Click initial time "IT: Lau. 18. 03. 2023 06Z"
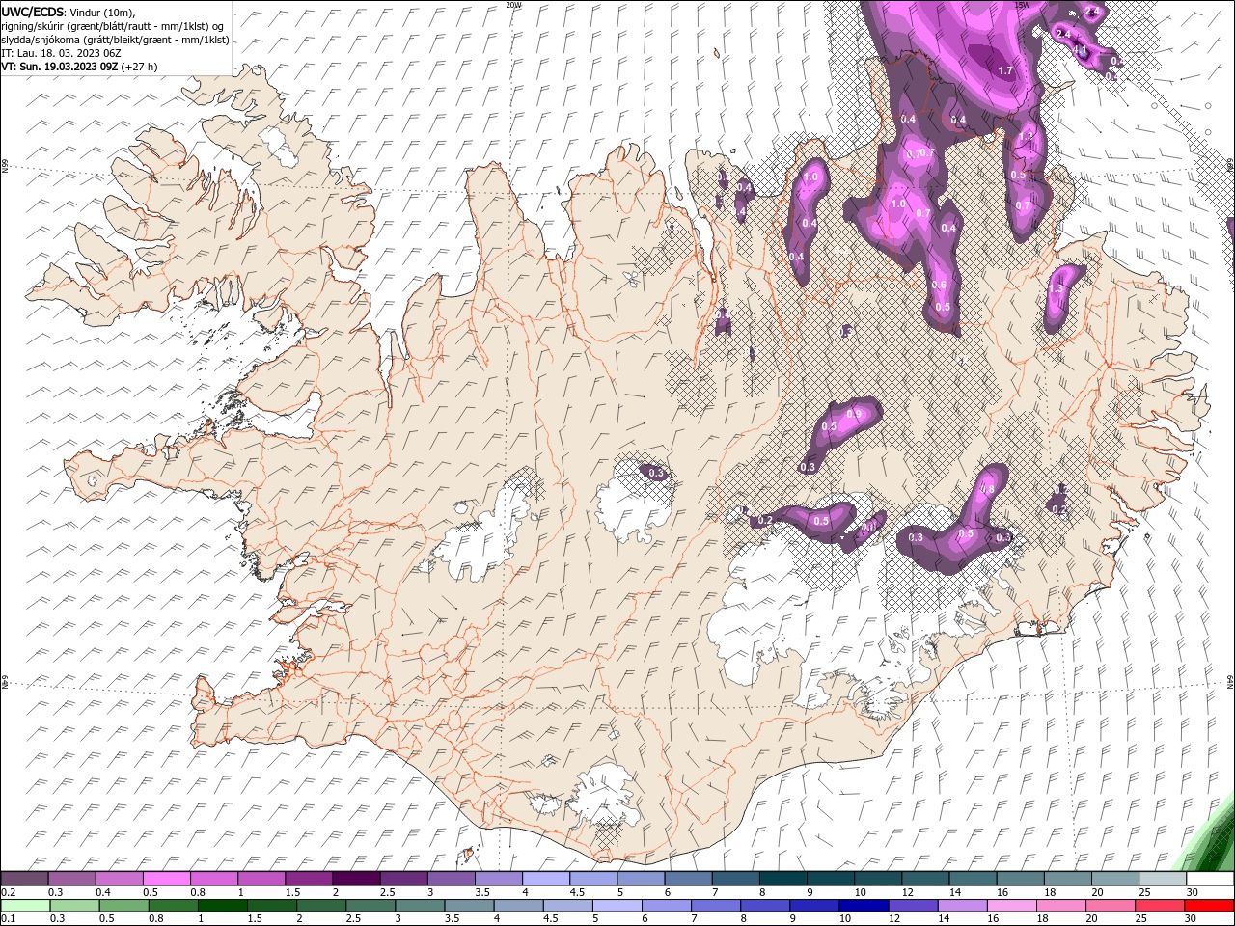Screen dimensions: 1235x926 61,53
